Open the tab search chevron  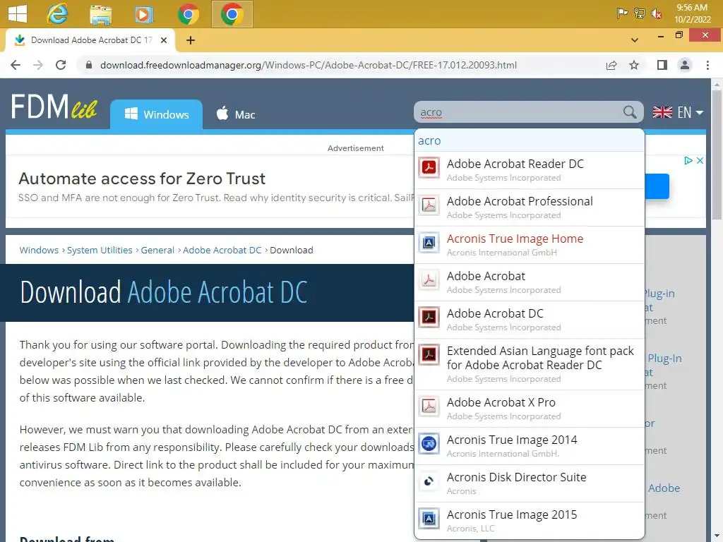click(x=635, y=40)
